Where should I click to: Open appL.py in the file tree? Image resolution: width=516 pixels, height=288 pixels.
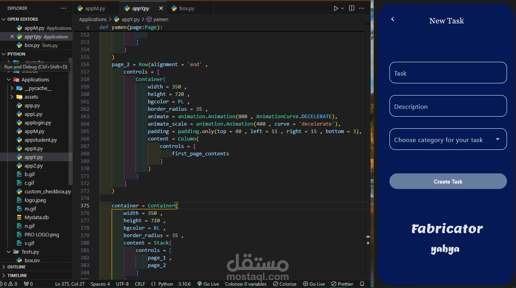click(x=33, y=114)
